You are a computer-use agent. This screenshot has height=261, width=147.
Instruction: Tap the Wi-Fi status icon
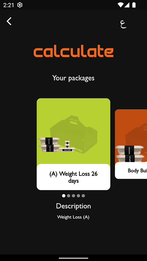click(120, 5)
